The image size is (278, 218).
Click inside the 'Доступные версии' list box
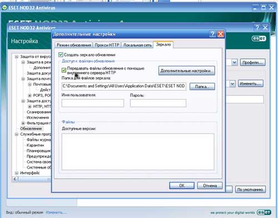(x=138, y=152)
